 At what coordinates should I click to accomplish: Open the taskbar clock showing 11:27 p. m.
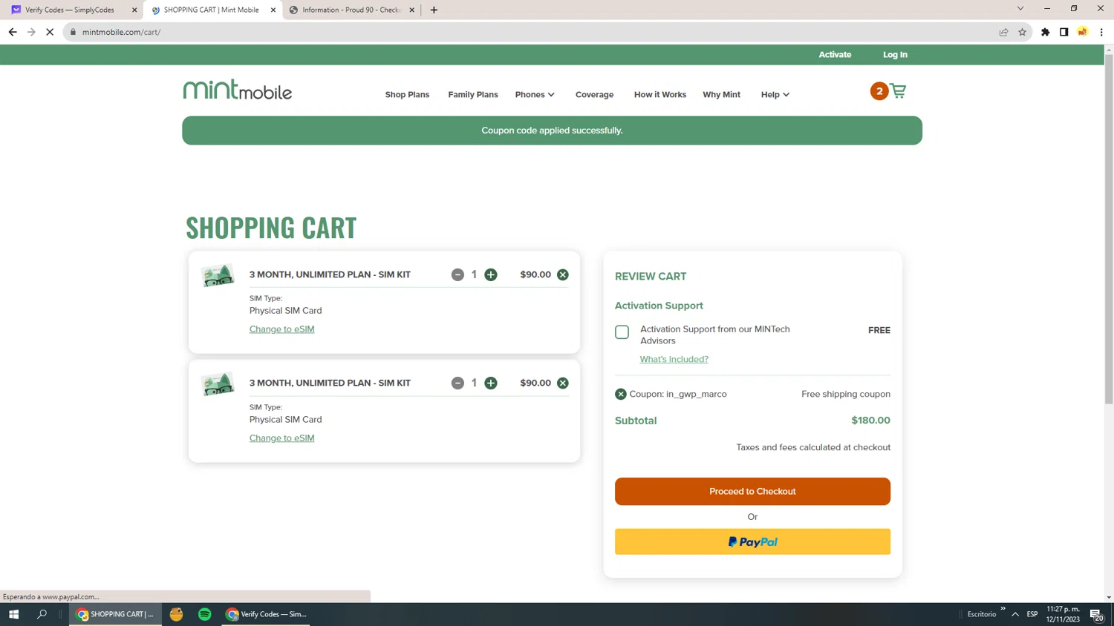[1063, 614]
